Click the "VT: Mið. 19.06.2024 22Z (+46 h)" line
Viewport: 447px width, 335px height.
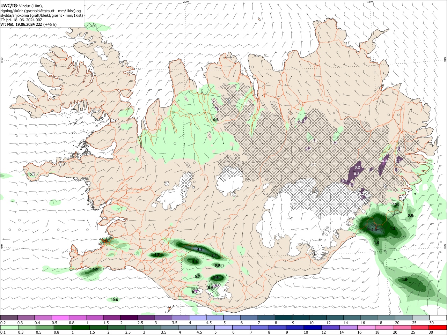(x=29, y=24)
